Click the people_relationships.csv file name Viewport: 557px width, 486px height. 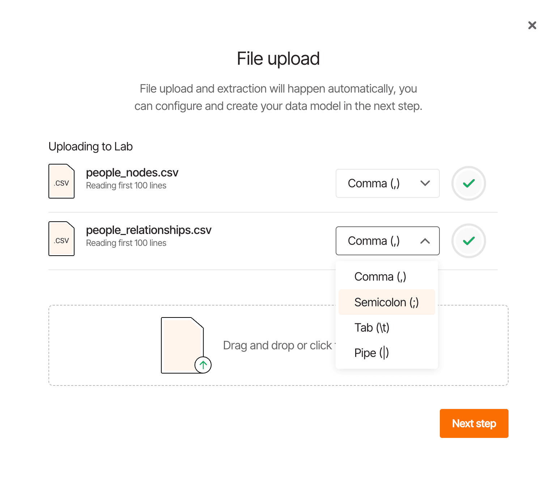(149, 230)
